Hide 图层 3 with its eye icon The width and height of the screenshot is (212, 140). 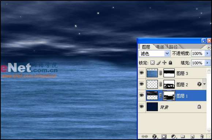[141, 73]
